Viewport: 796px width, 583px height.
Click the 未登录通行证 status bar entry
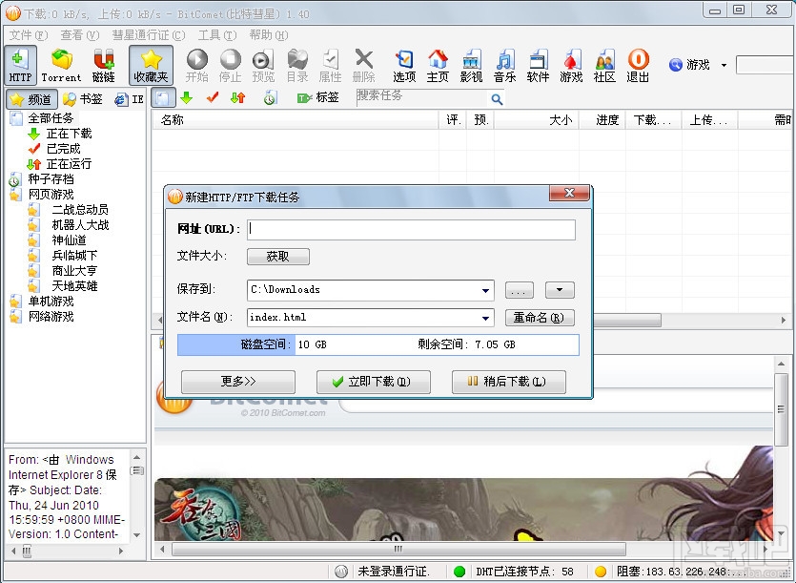pos(394,572)
